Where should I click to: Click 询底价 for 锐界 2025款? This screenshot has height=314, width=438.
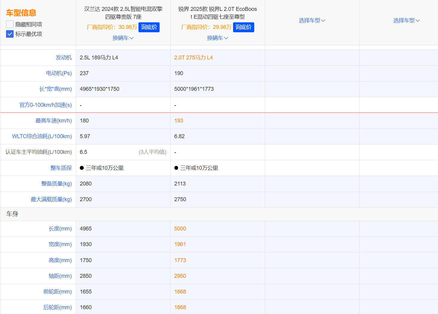click(244, 27)
